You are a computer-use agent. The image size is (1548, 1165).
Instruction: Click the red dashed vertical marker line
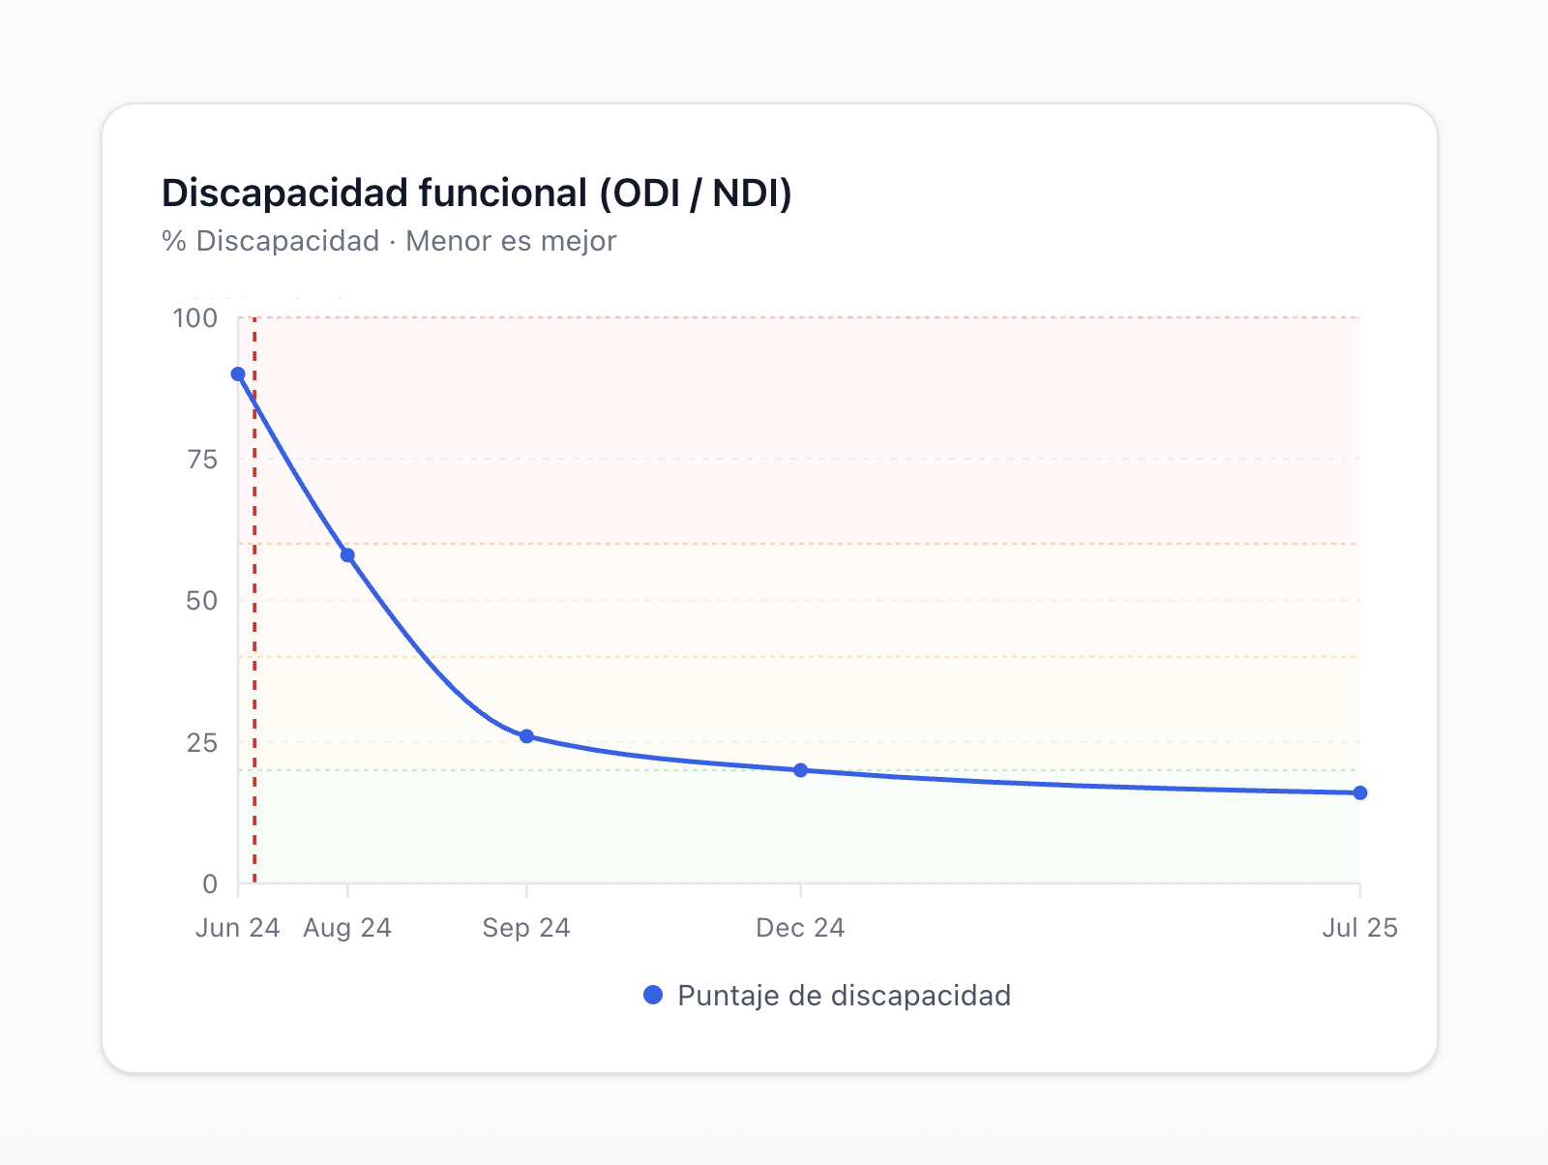[254, 629]
